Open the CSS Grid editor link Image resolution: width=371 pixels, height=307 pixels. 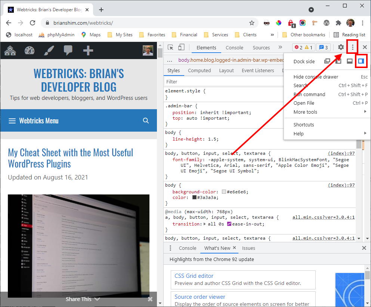coord(194,276)
